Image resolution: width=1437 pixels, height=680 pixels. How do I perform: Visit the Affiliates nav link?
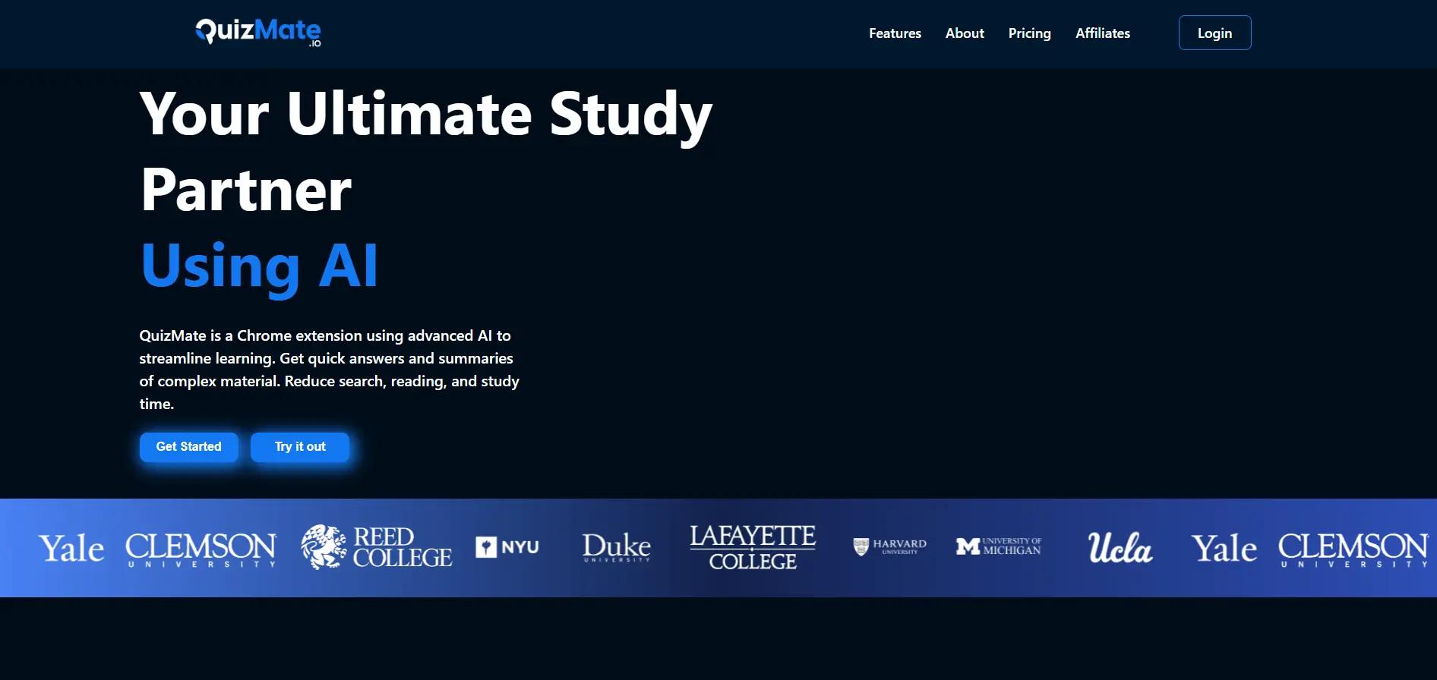1102,33
